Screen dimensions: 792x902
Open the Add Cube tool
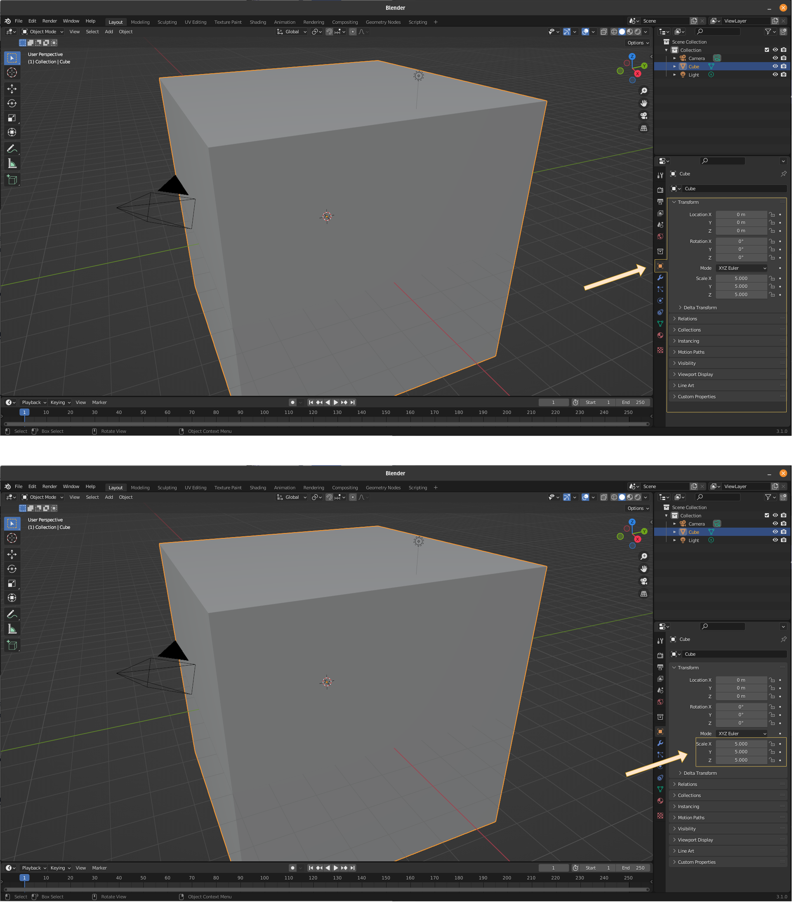12,179
